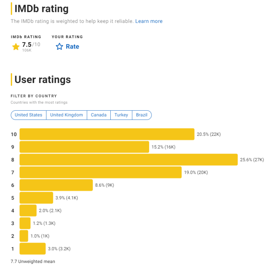Click the 5-star rating bar
The width and height of the screenshot is (270, 269).
tap(36, 198)
